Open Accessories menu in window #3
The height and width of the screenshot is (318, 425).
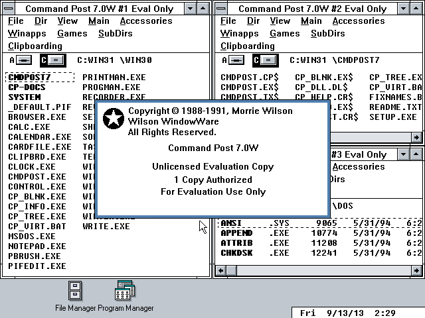359,166
